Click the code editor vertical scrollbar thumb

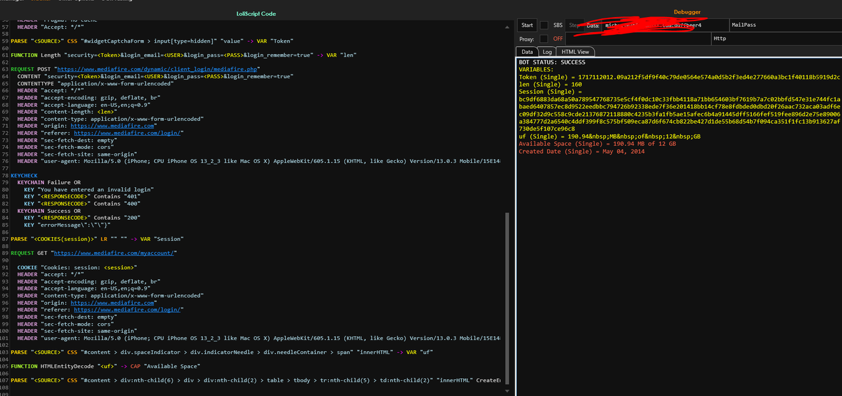[507, 299]
